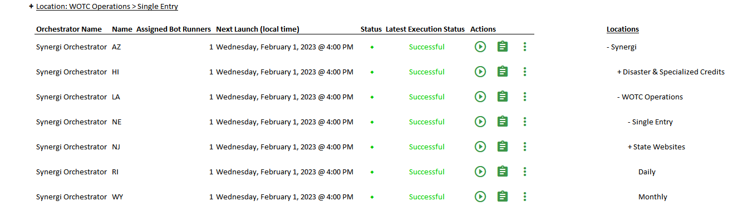
Task: Launch the NE bot with play icon
Action: [480, 122]
